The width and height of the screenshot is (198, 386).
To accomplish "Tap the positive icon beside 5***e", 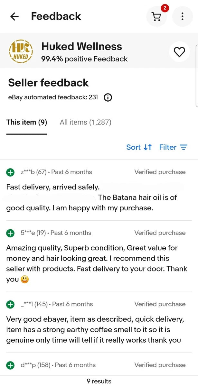I will coord(10,233).
